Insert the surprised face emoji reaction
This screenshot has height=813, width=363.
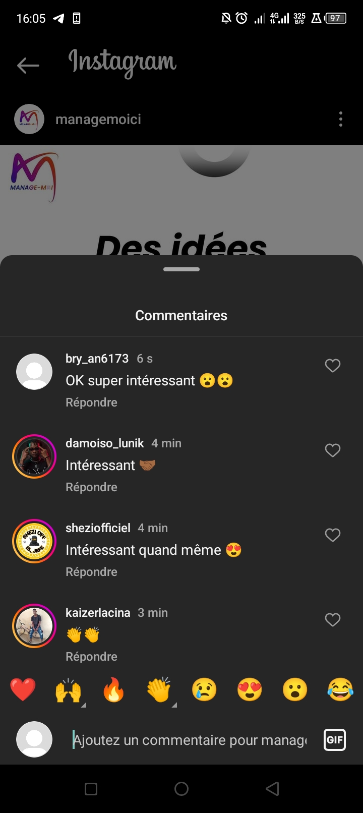295,689
